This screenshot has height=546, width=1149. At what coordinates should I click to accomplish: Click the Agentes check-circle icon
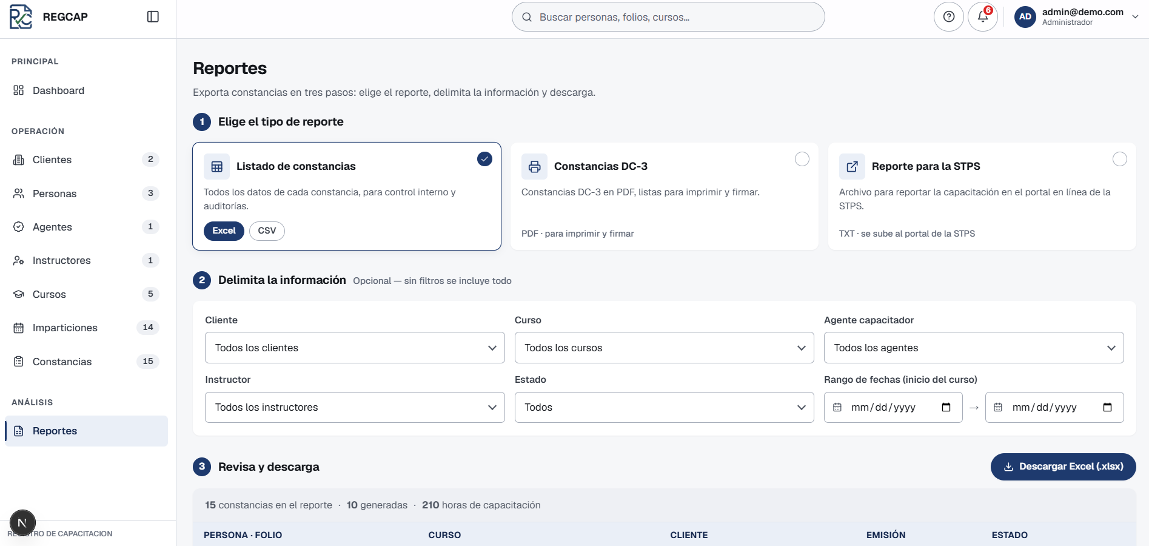19,227
